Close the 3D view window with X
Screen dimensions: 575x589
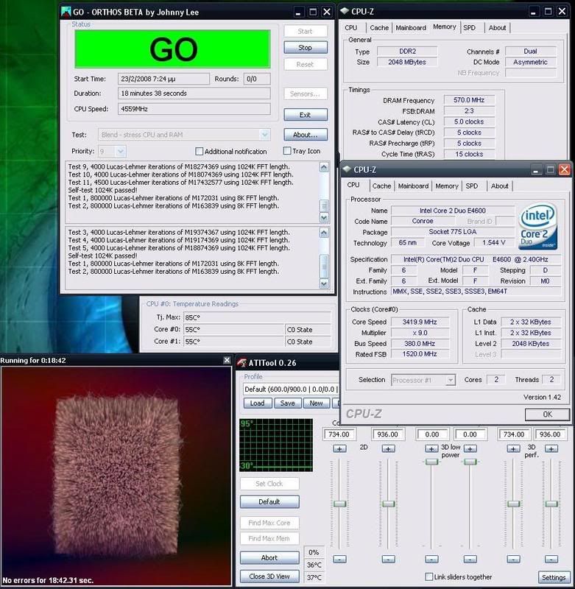227,360
